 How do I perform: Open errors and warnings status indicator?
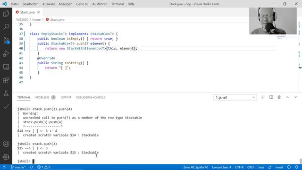point(44,167)
